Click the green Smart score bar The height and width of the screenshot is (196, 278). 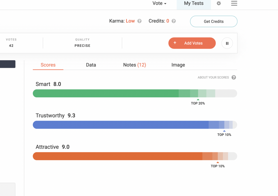click(135, 93)
